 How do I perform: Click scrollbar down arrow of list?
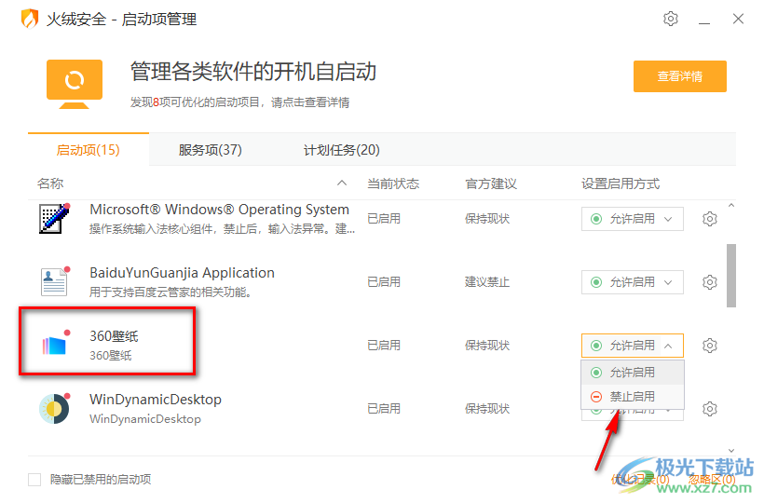(731, 451)
